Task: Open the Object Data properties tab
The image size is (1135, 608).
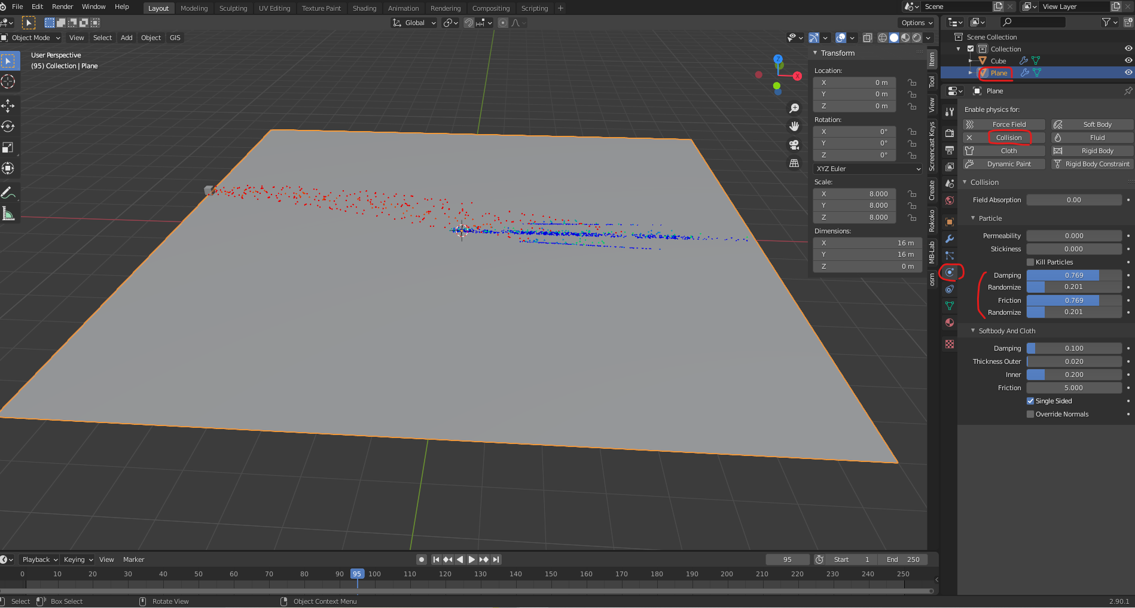Action: coord(950,306)
